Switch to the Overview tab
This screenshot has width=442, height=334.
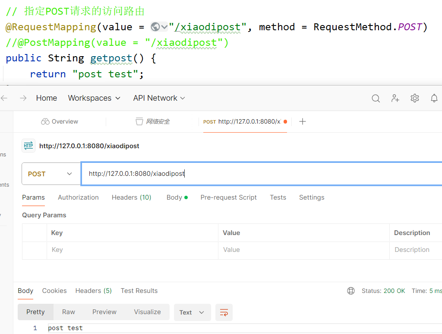point(60,121)
